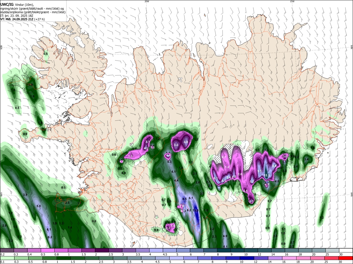Pick the violet 12 rain legend swatch
The width and height of the screenshot is (353, 264).
(x=261, y=258)
